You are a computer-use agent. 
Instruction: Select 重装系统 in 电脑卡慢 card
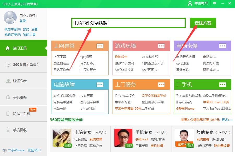183,70
